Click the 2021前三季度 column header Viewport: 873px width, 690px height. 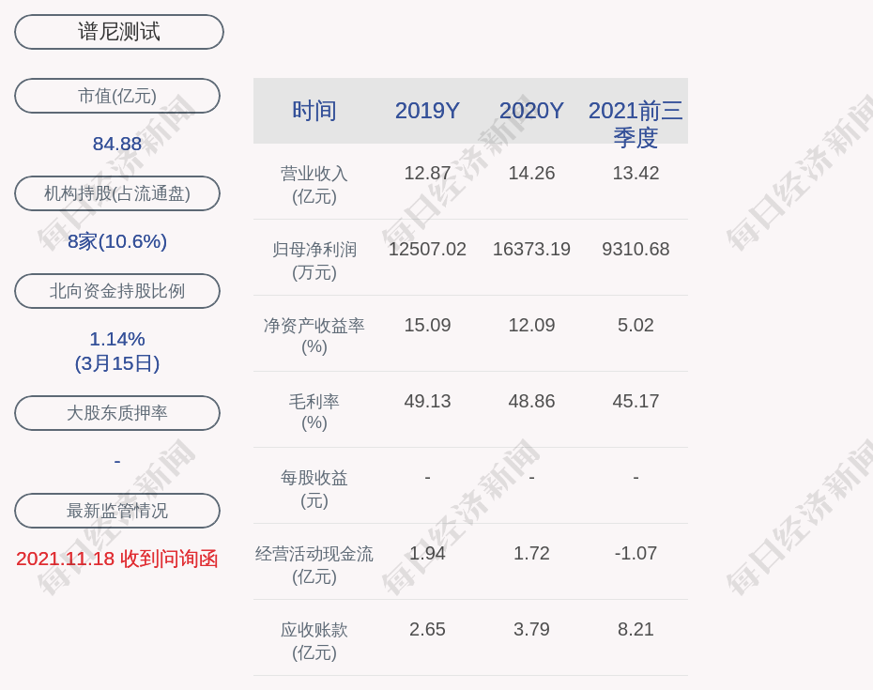click(x=636, y=123)
